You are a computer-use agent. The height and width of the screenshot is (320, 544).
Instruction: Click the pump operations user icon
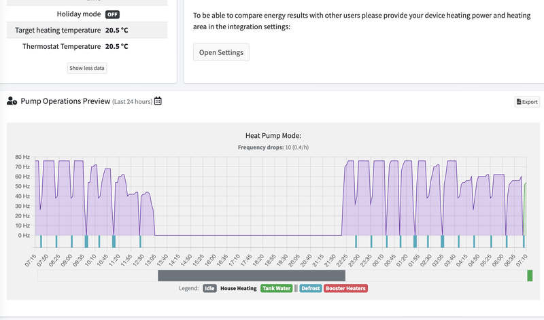(x=12, y=101)
